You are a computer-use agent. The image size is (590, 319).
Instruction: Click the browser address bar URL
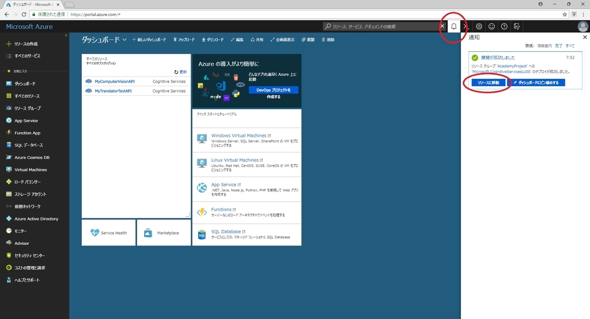tap(96, 14)
